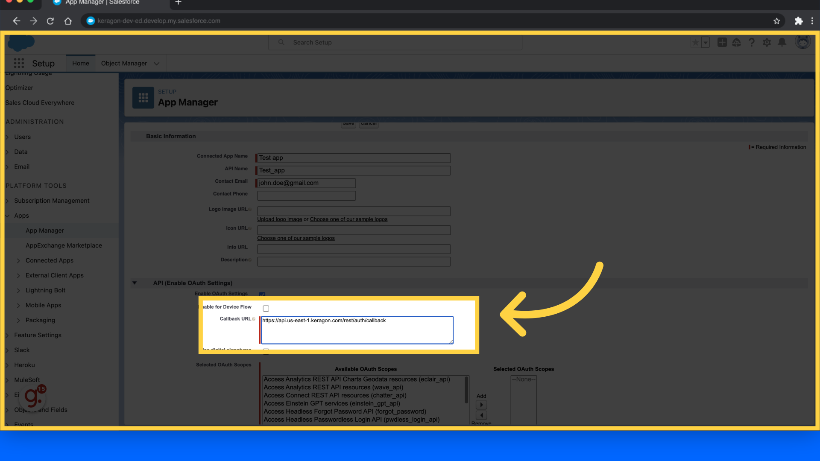Click the Trailhead guidance icon
This screenshot has height=461, width=820.
point(737,42)
